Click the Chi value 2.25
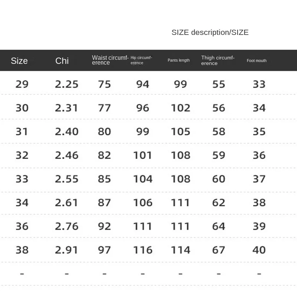297x297 pixels. [67, 84]
